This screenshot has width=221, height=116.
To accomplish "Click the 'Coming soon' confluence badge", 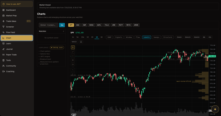I will point(57,48).
